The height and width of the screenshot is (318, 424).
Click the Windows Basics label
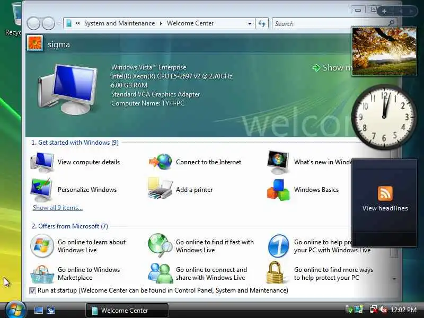pyautogui.click(x=316, y=190)
